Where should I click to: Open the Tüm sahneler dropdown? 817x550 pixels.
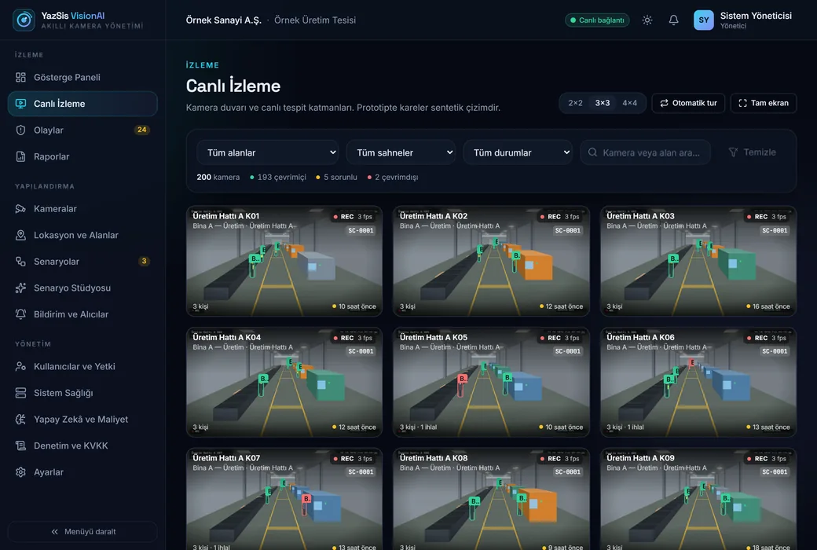401,152
